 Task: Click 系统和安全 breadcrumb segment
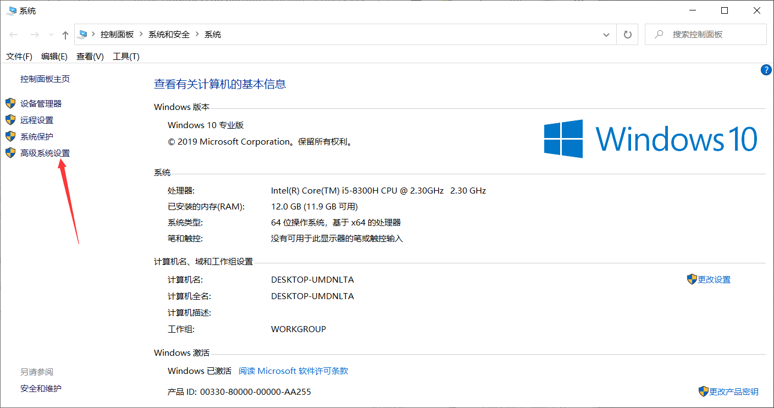coord(169,34)
